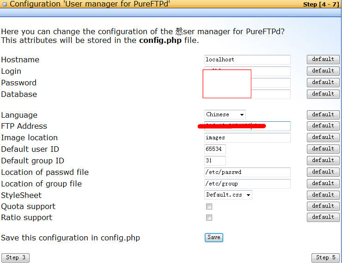Reset Quota support with its default button

[x=323, y=206]
